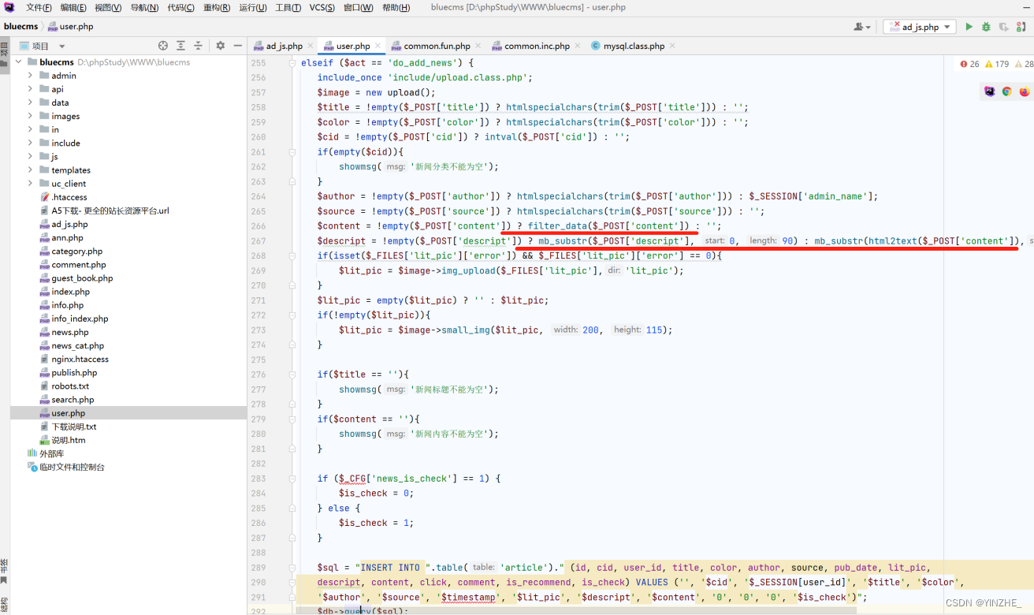This screenshot has width=1034, height=615.
Task: Open file in Chrome browser icon
Action: (x=1007, y=91)
